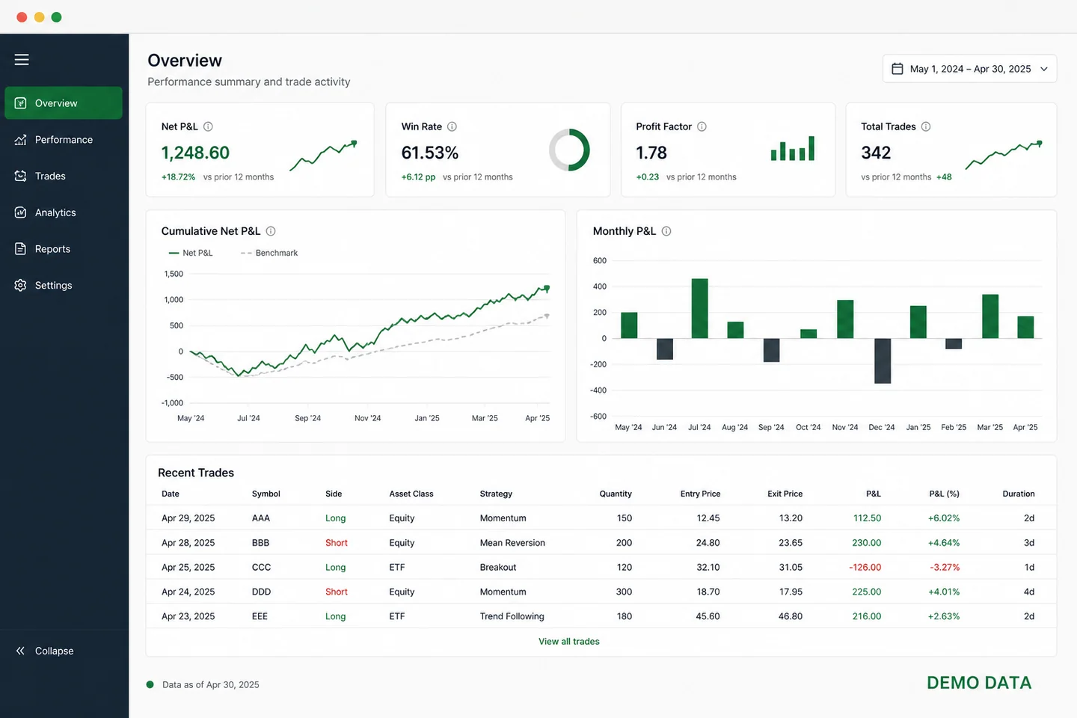Screen dimensions: 1077x718
Task: Click the AAA symbol cell
Action: (x=261, y=518)
